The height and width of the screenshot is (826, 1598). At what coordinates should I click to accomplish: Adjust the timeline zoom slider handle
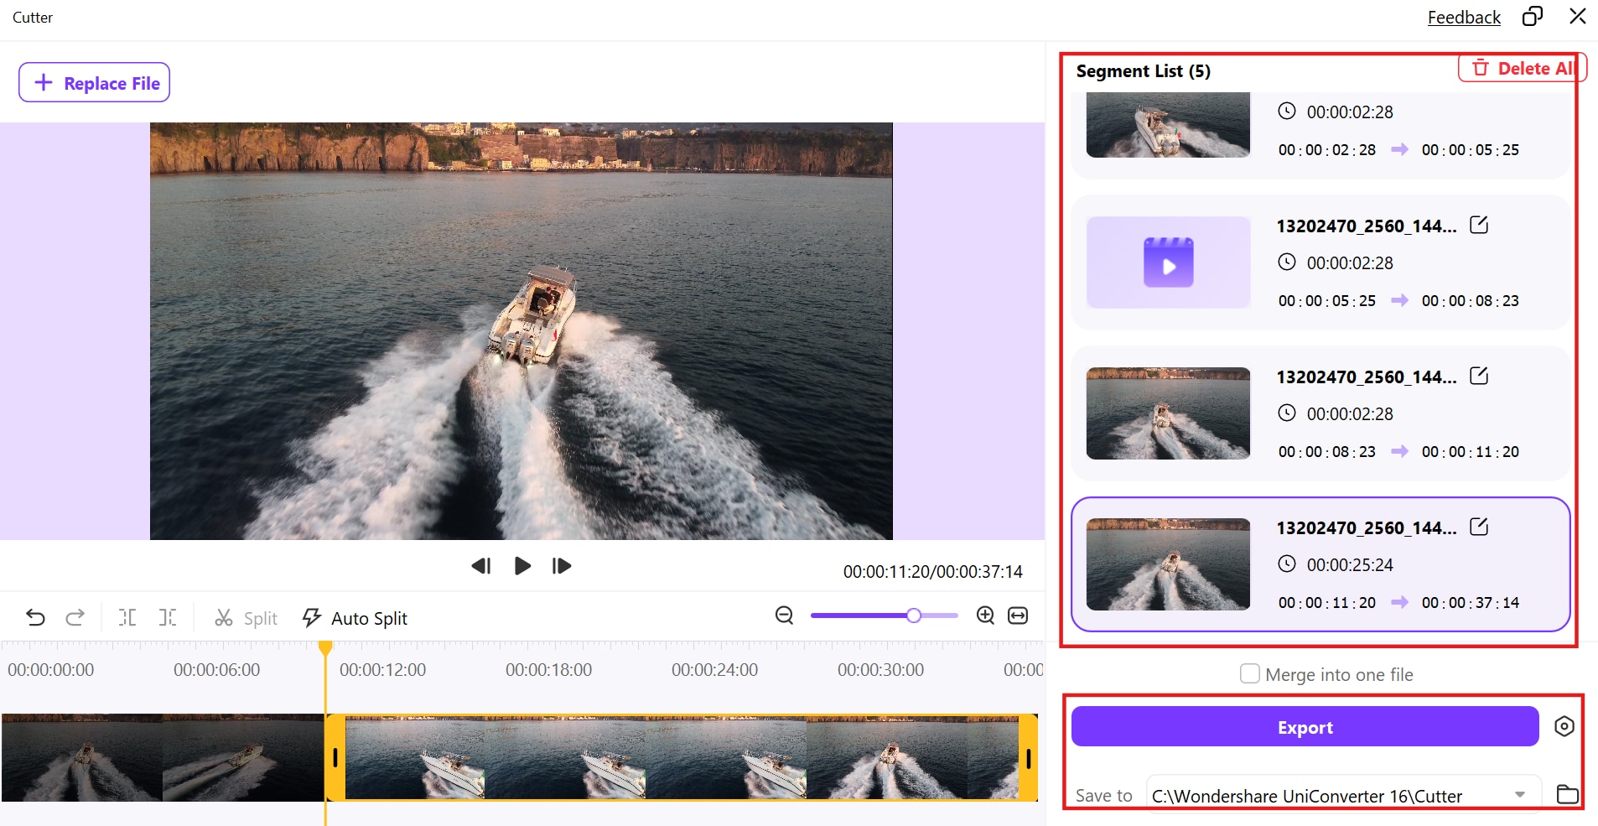[x=914, y=616]
